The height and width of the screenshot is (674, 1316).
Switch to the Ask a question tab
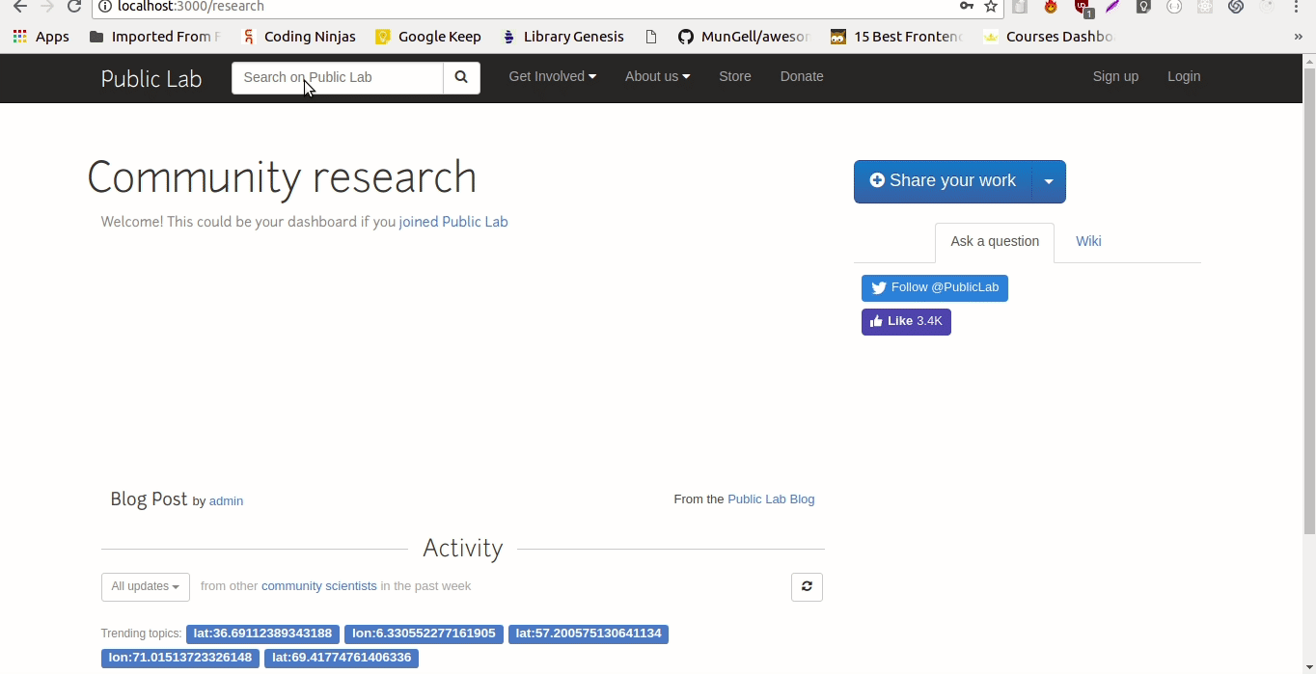(x=995, y=242)
